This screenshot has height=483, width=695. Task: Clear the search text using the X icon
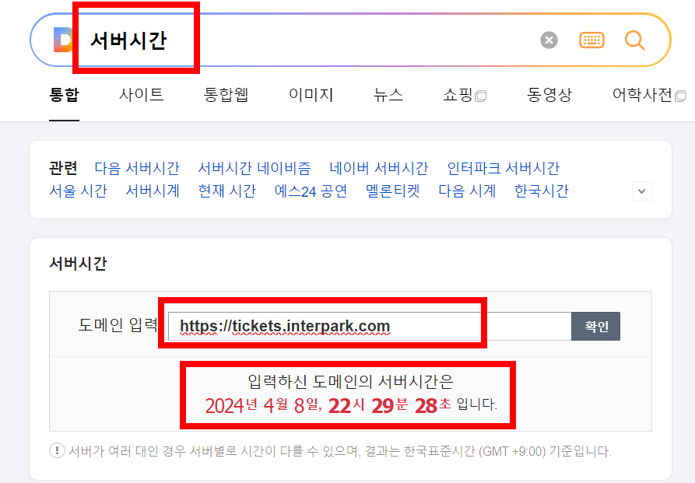(549, 40)
